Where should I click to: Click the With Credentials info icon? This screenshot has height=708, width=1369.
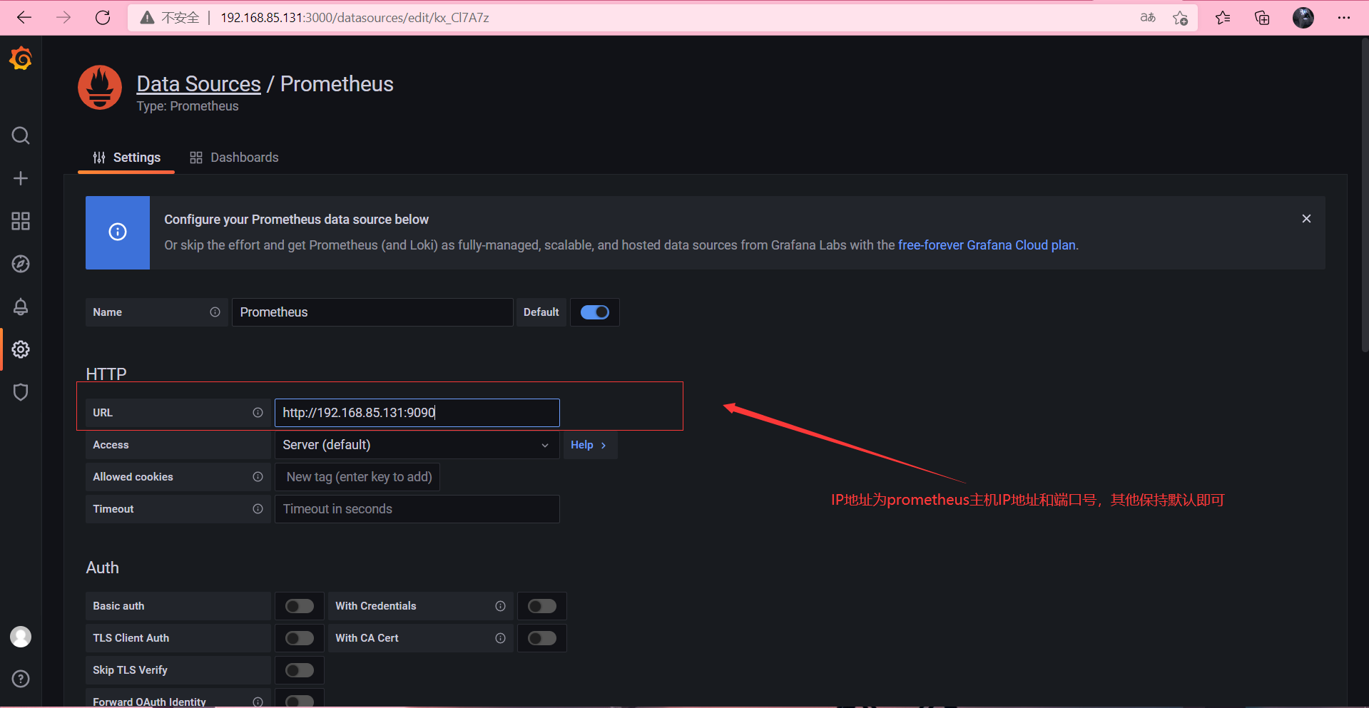pyautogui.click(x=500, y=606)
